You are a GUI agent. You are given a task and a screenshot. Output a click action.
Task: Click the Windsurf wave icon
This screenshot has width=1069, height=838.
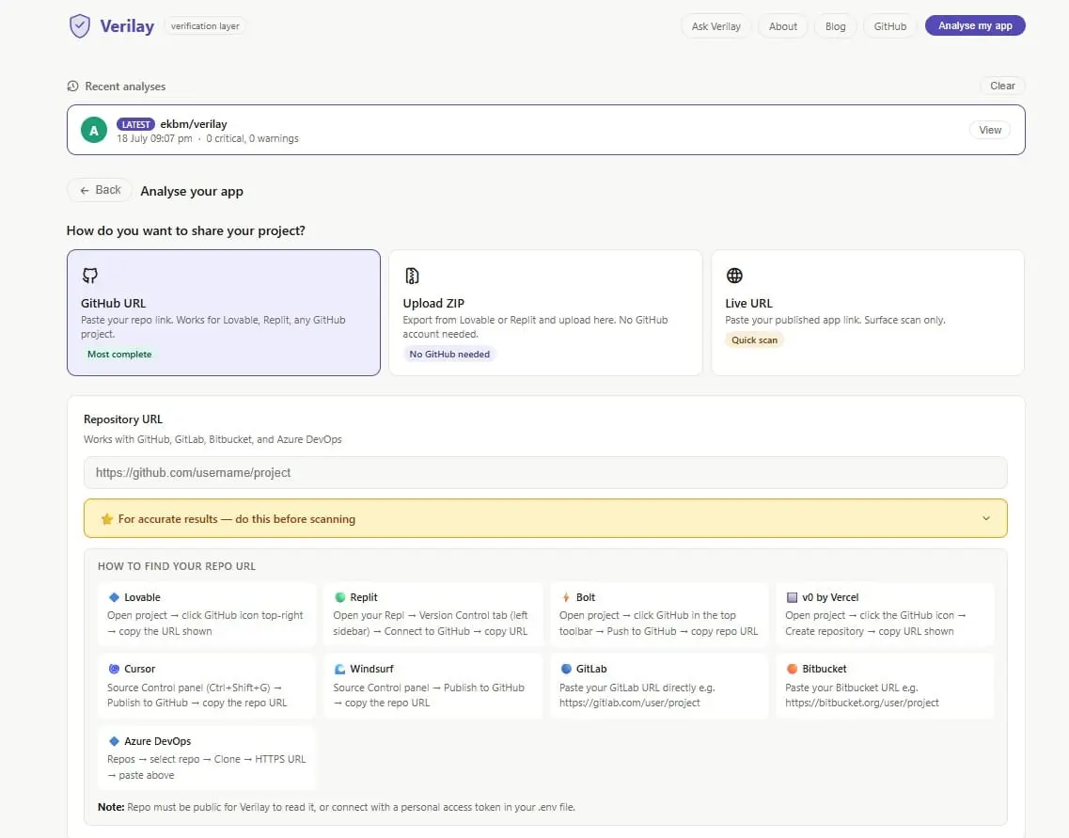(339, 669)
